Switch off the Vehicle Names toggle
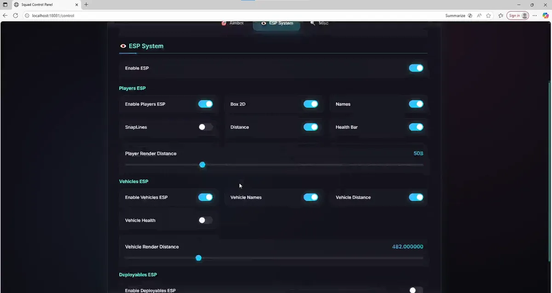 point(310,197)
